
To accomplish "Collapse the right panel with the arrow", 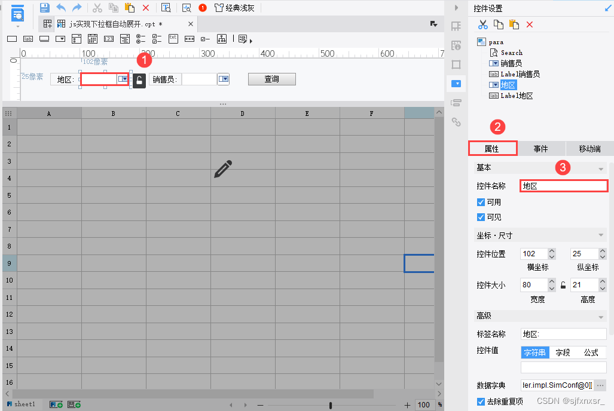I will coord(456,8).
